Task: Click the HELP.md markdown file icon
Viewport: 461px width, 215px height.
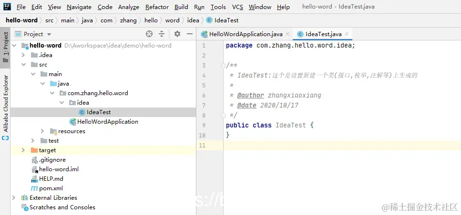Action: pos(34,179)
